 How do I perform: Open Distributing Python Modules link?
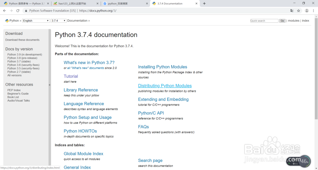165,86
